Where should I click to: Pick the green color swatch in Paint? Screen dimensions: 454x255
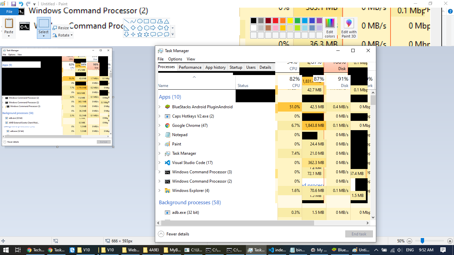(297, 21)
